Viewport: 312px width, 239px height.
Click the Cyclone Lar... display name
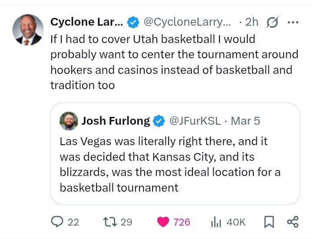86,22
